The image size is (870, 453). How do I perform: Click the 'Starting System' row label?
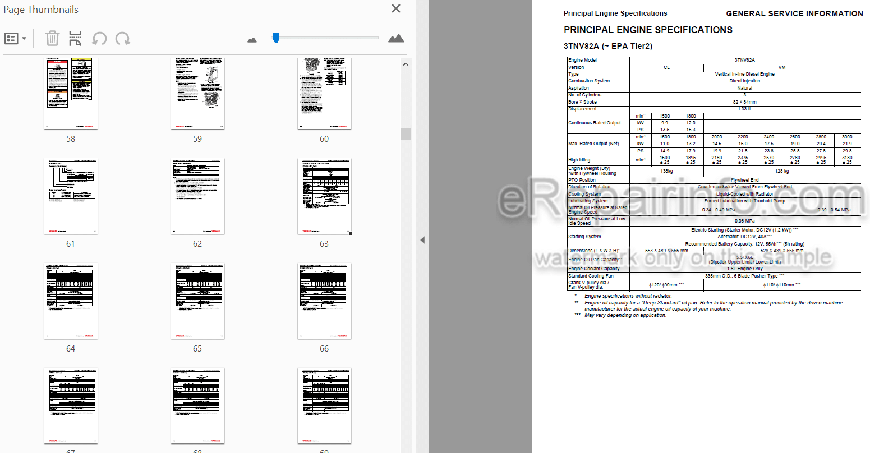584,237
